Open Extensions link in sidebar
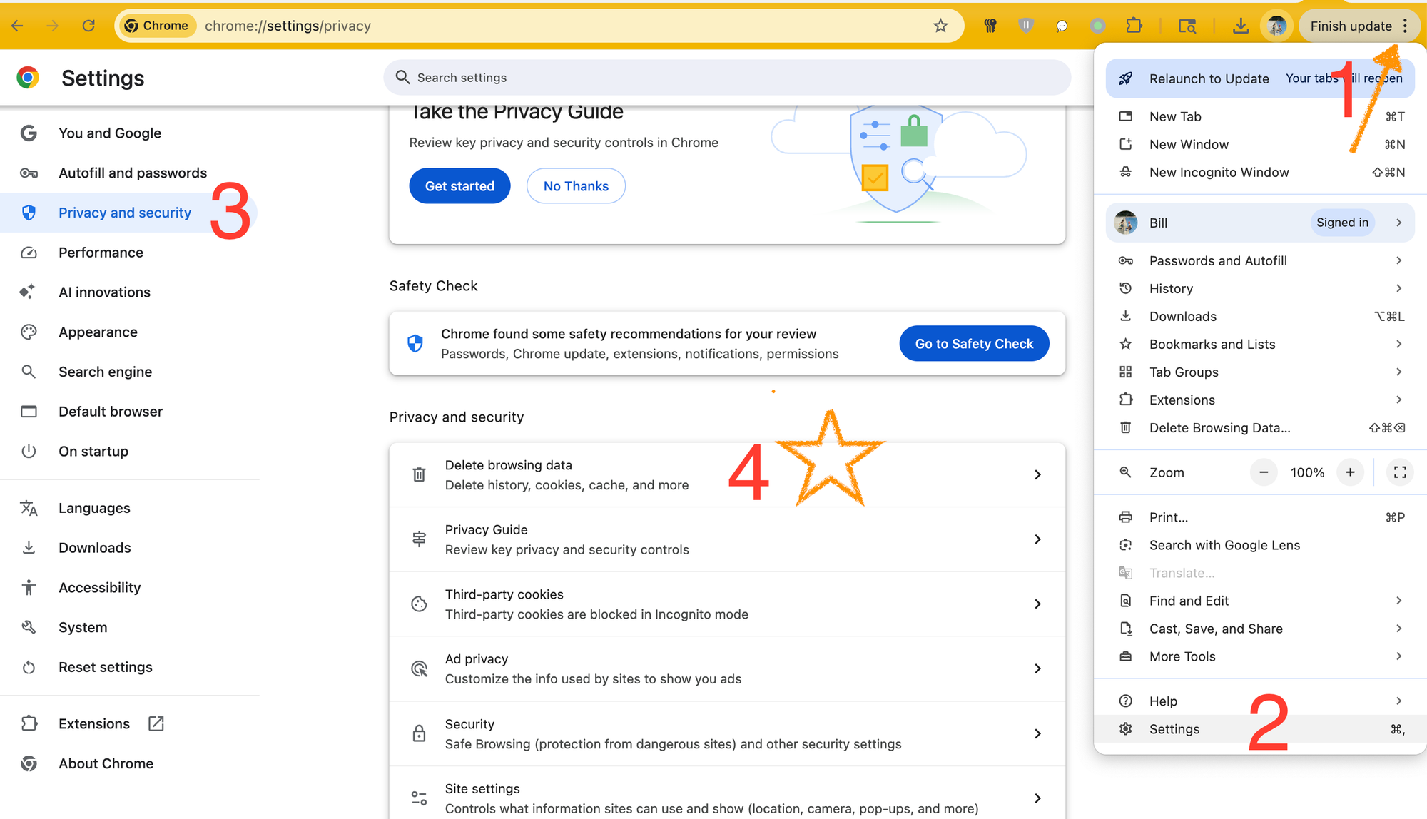The image size is (1427, 819). pyautogui.click(x=130, y=723)
